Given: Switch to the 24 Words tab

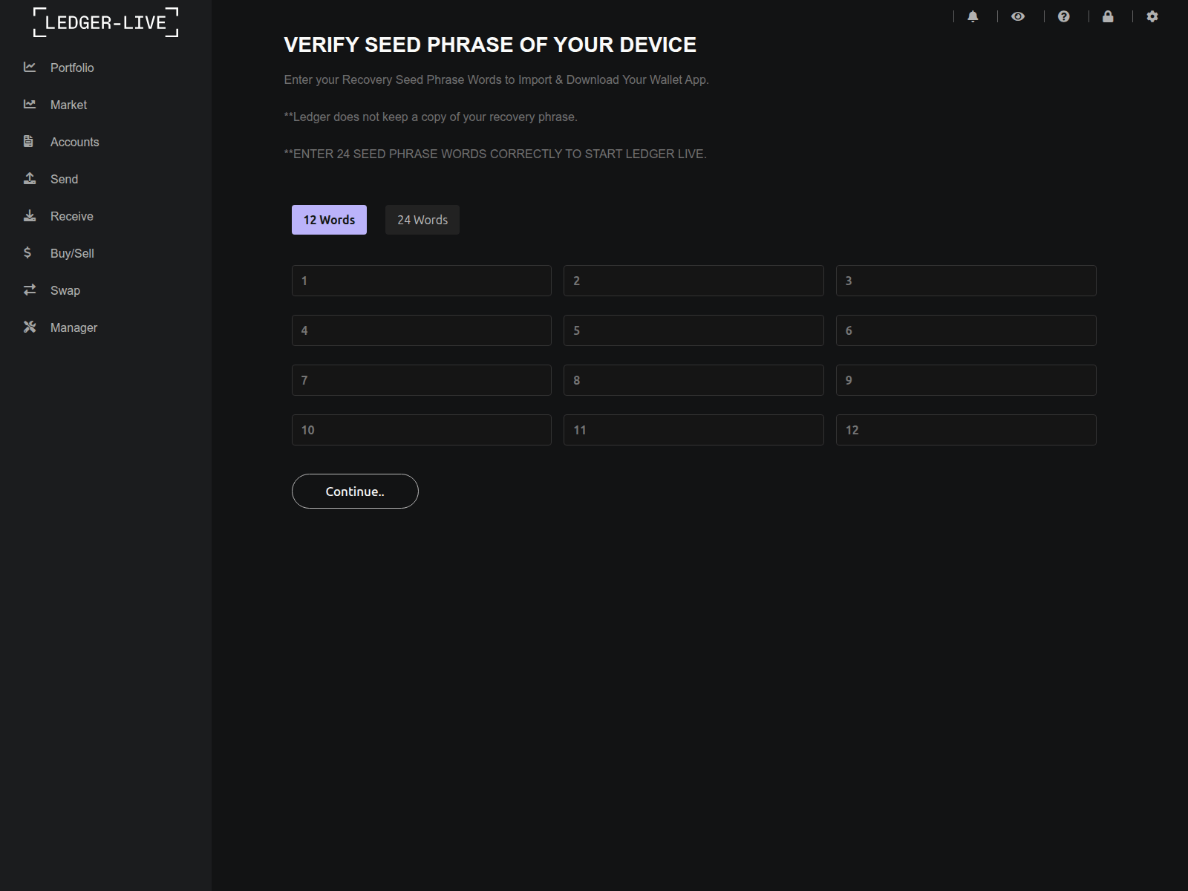Looking at the screenshot, I should tap(422, 220).
